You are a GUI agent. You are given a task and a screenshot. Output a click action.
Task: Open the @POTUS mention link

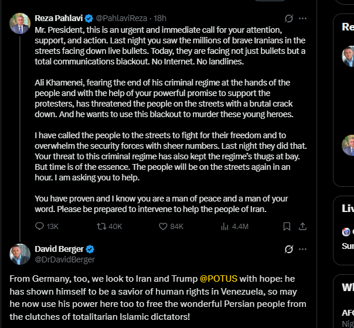pos(219,278)
